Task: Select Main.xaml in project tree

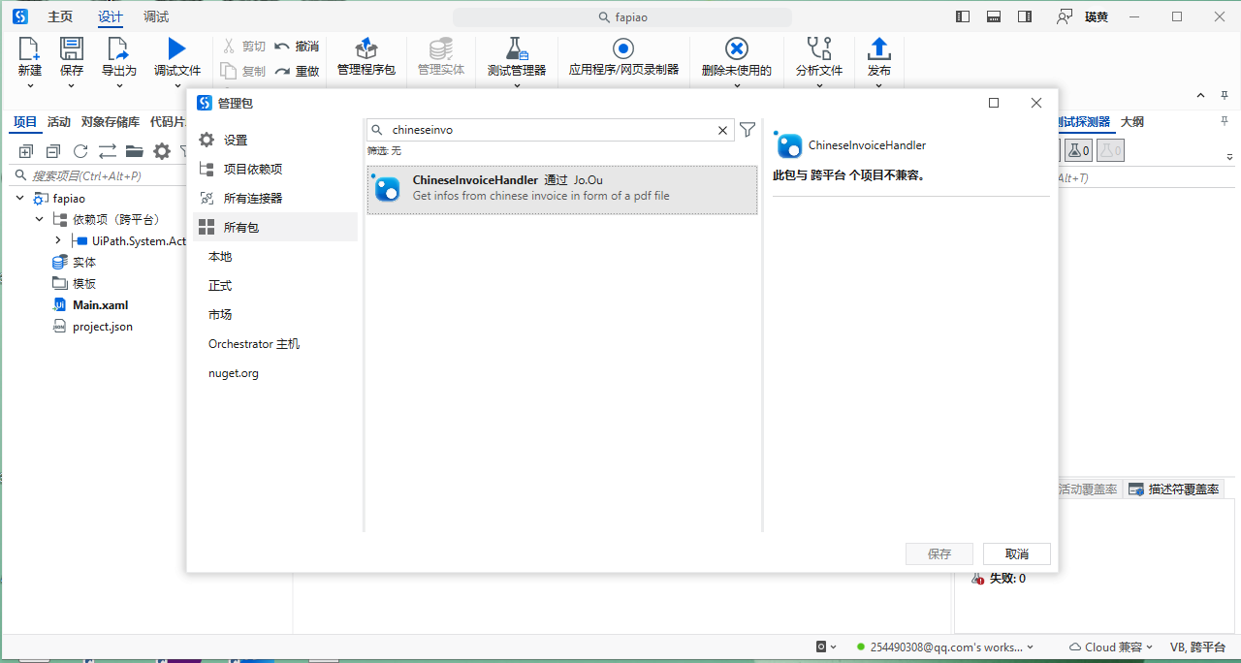Action: click(x=100, y=305)
